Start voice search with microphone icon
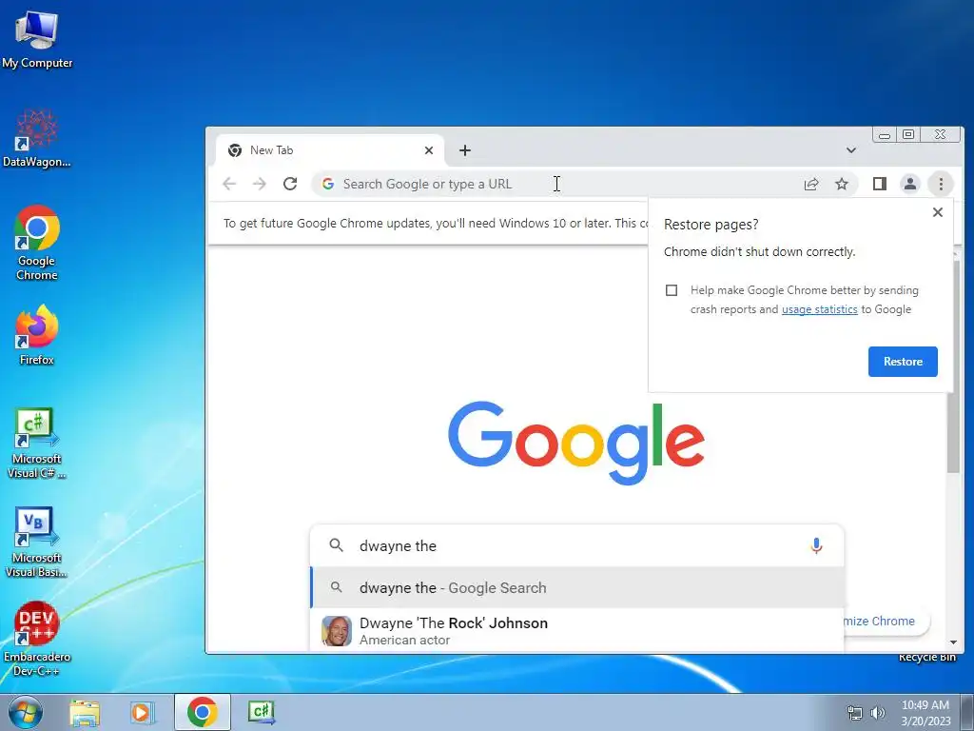The height and width of the screenshot is (731, 974). pyautogui.click(x=817, y=545)
